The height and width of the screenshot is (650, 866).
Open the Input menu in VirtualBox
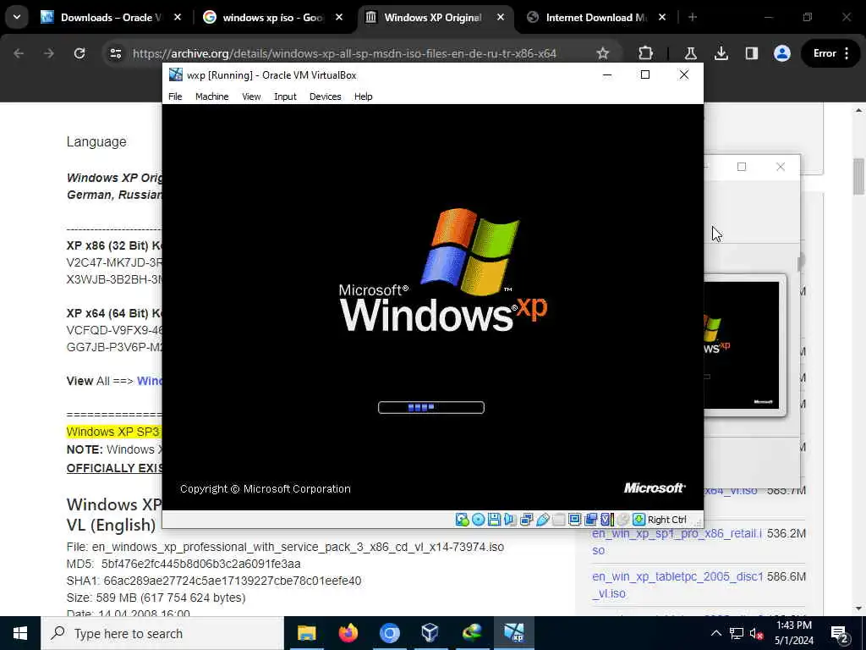coord(285,96)
